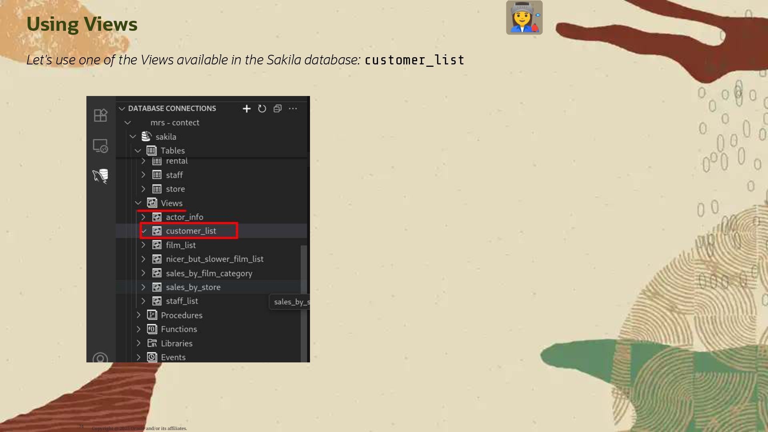
Task: Click the Events folder
Action: 173,358
